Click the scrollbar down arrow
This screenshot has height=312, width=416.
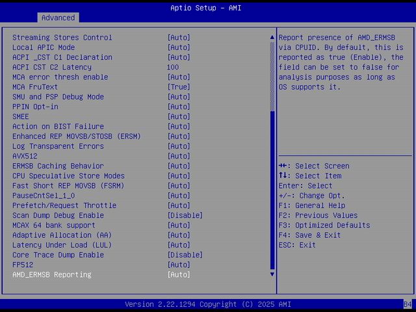(x=272, y=274)
